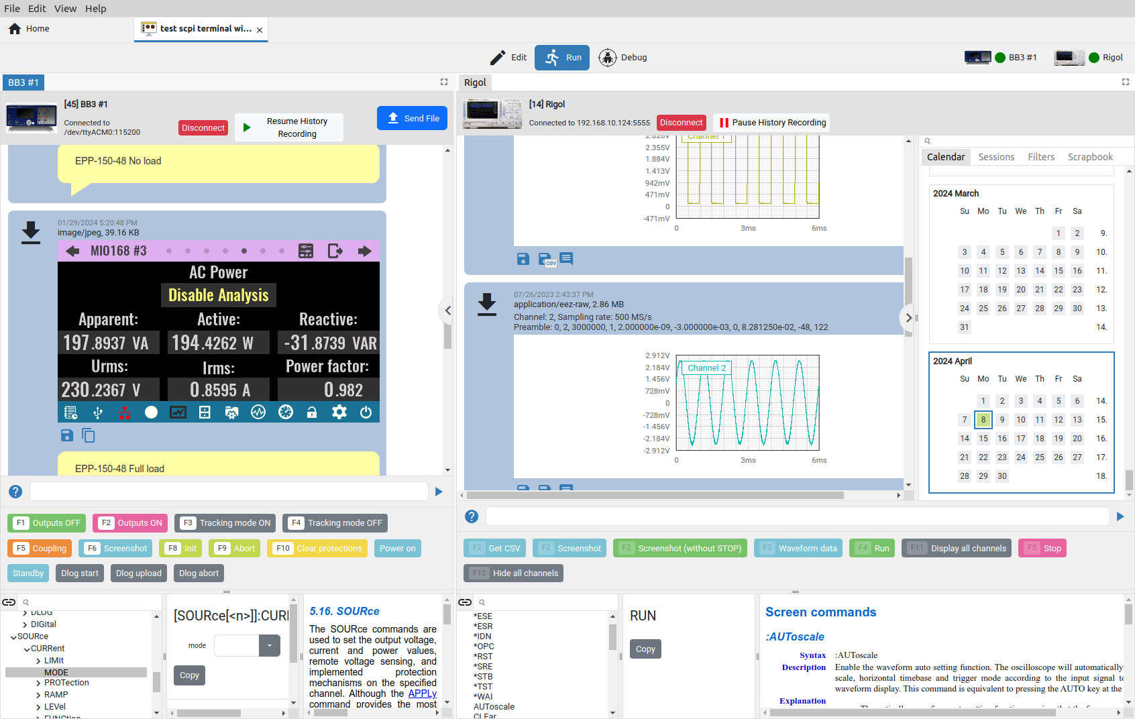Image resolution: width=1135 pixels, height=719 pixels.
Task: Click the Send File button
Action: coord(412,118)
